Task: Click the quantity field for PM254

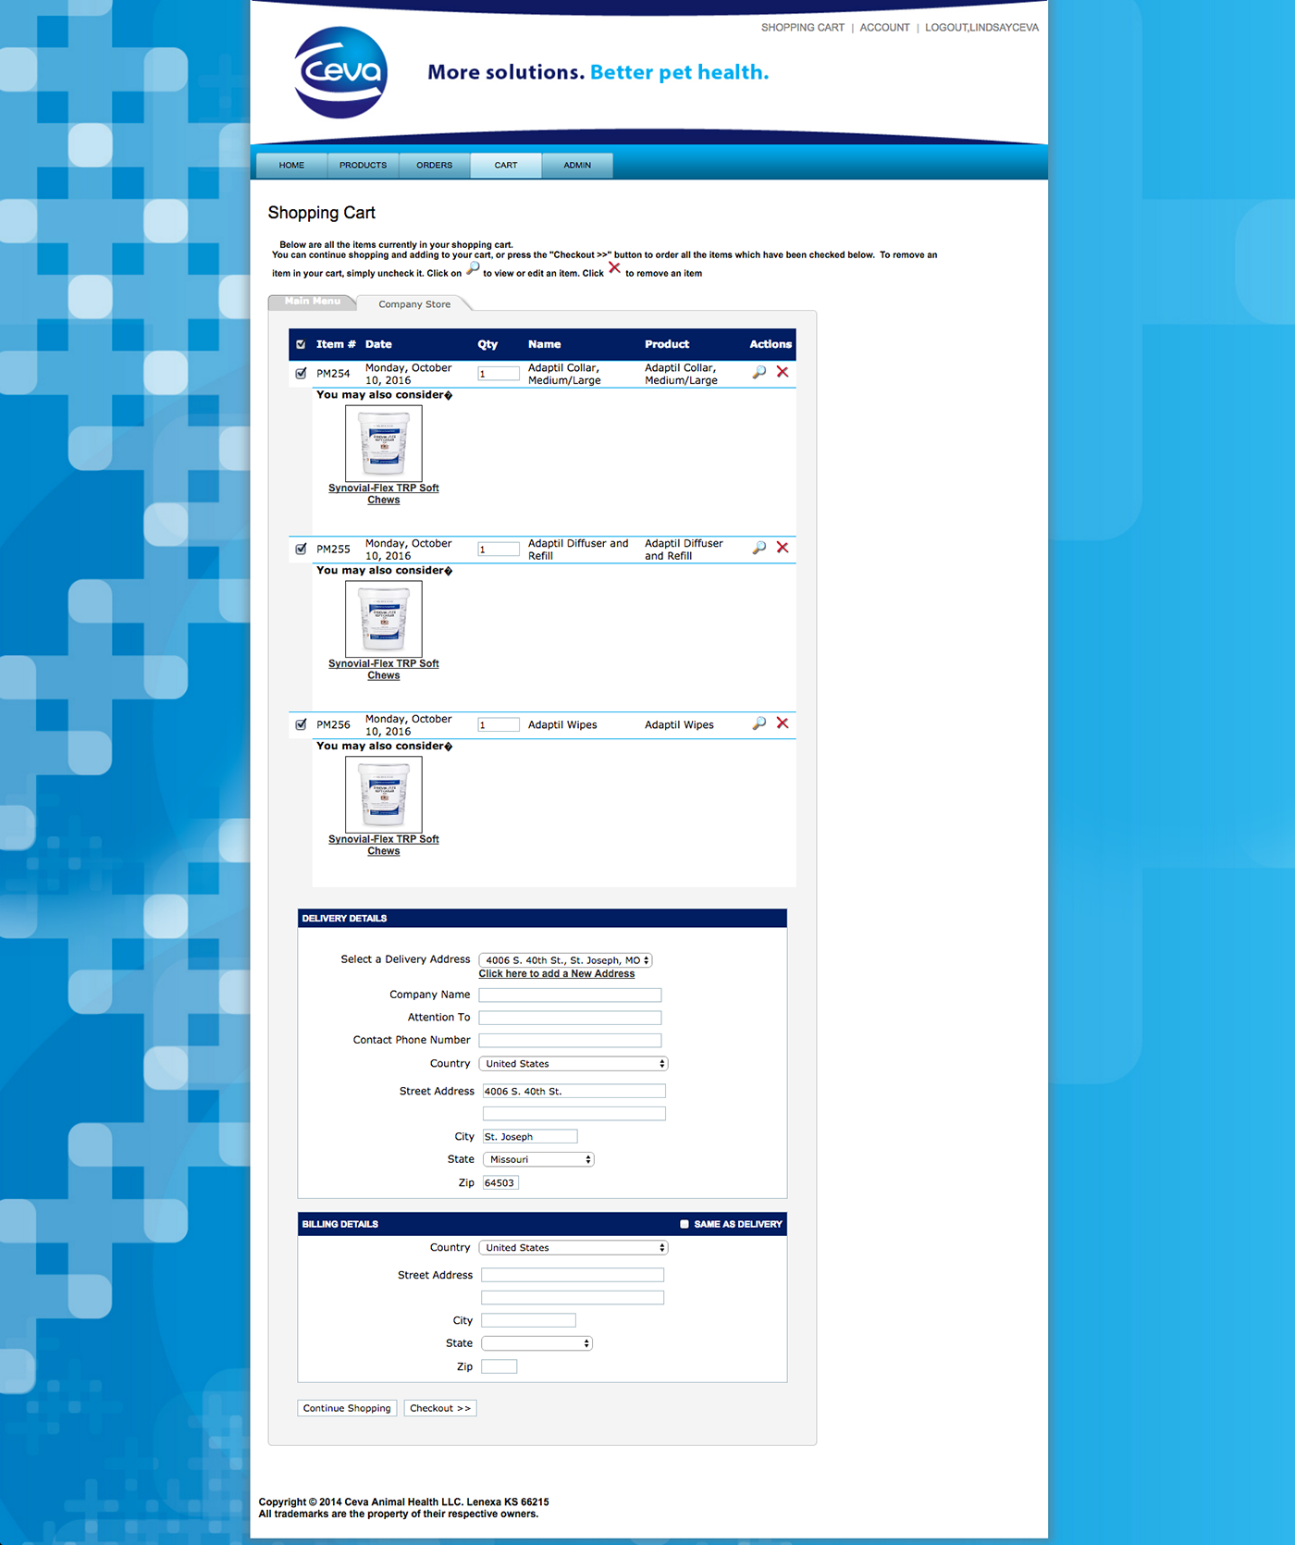Action: click(x=499, y=374)
